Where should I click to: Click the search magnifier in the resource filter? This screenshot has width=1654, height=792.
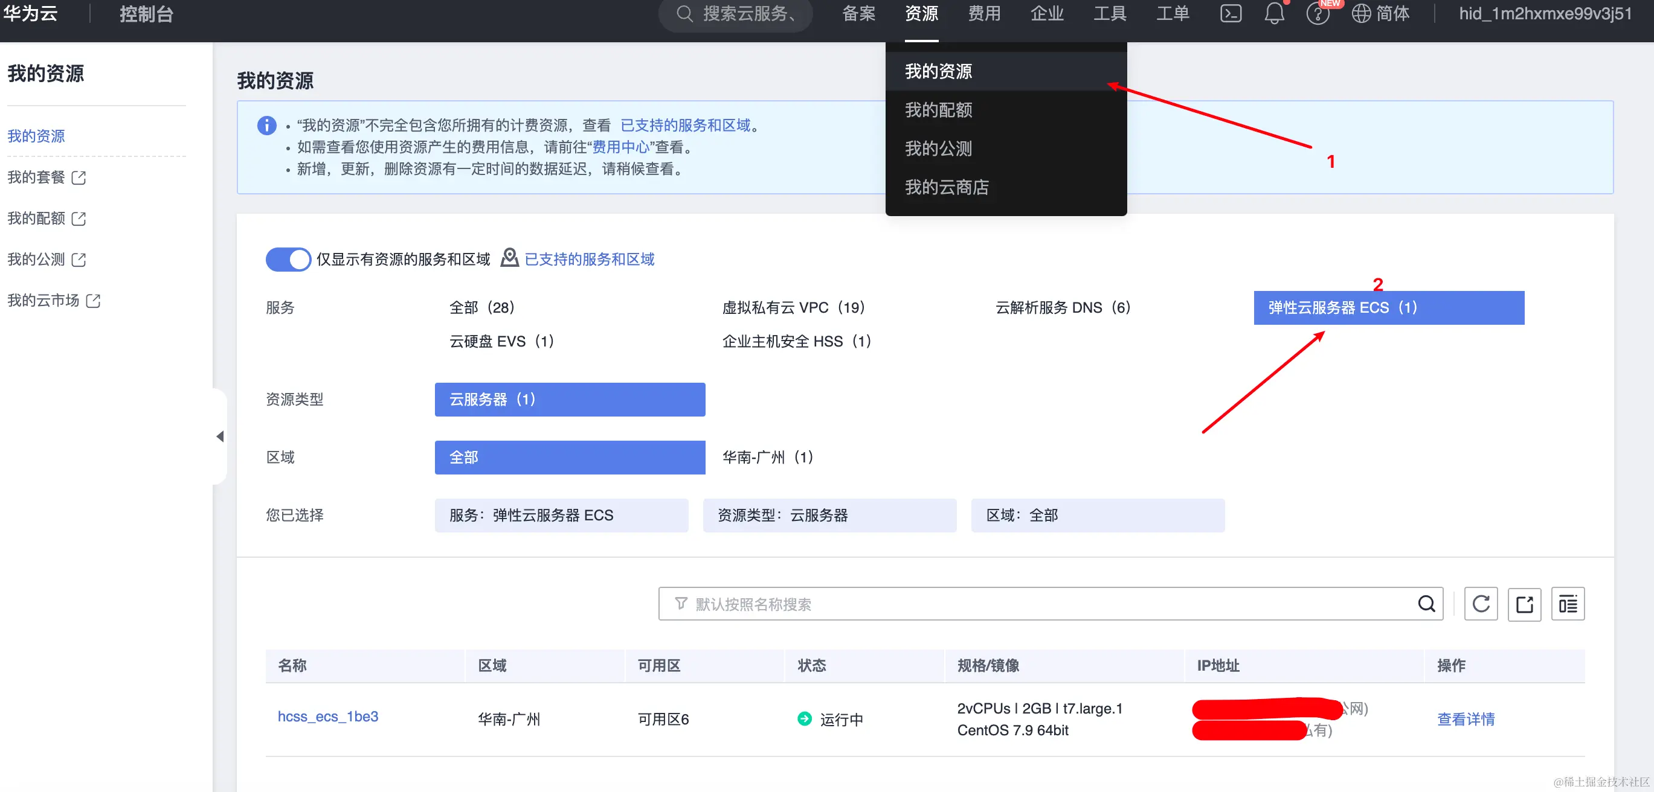[x=1426, y=604]
